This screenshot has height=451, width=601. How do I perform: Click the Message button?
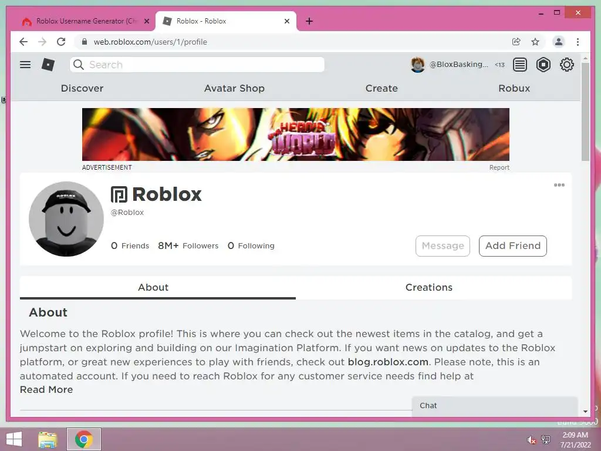(x=443, y=246)
